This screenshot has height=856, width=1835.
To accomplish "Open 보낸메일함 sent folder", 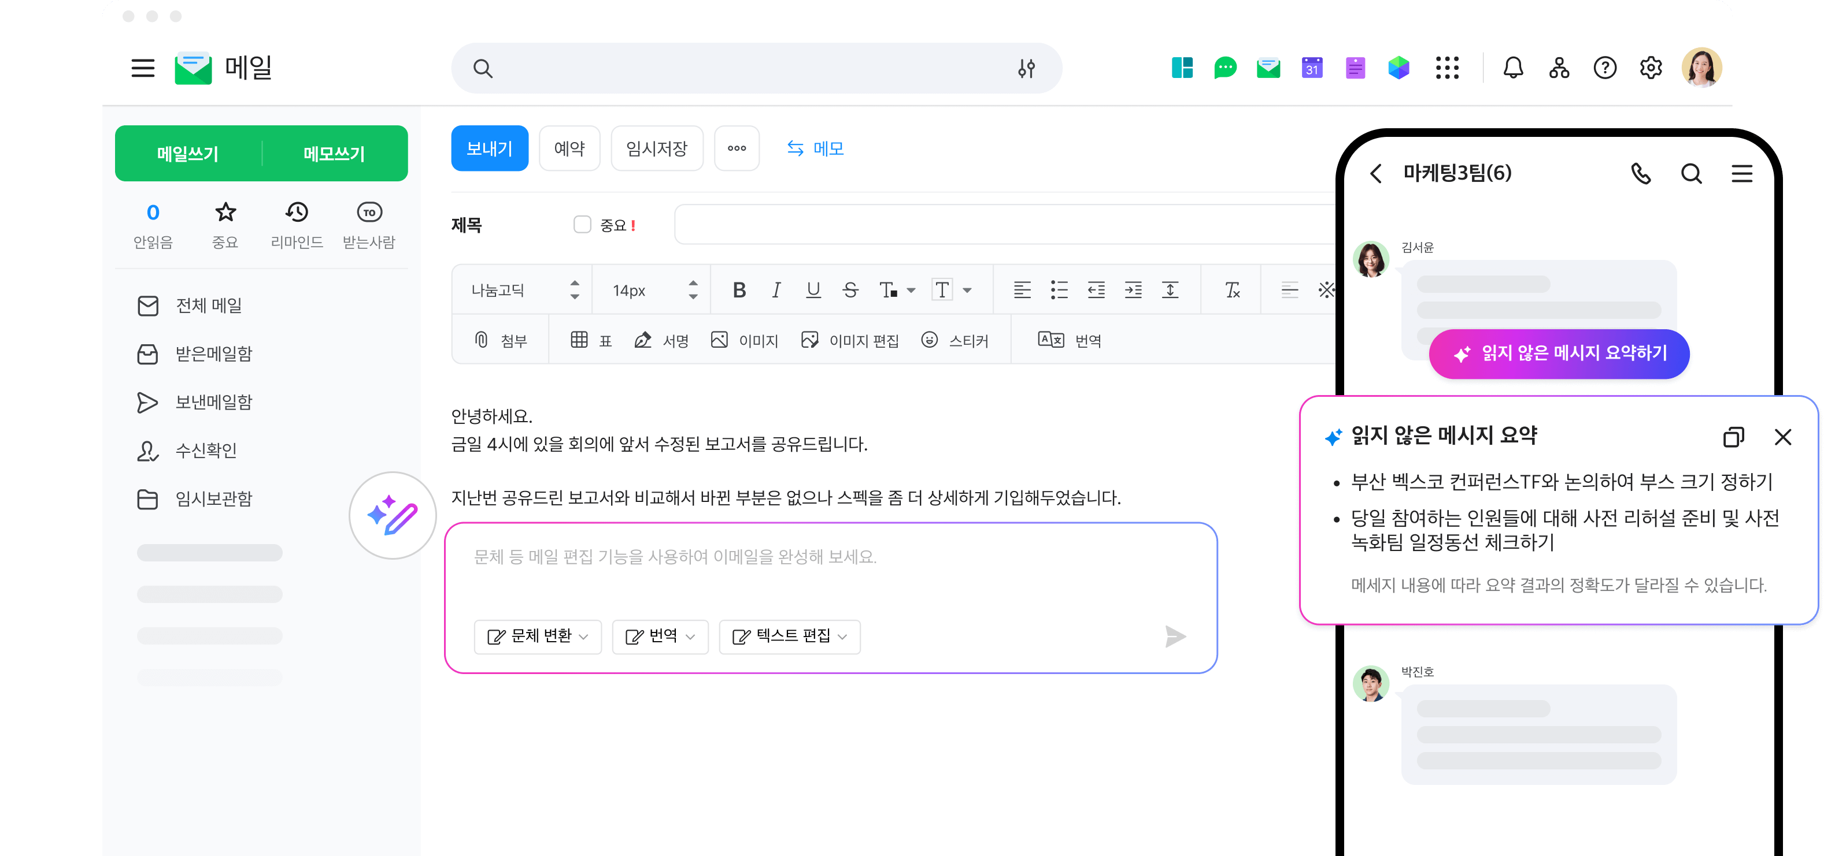I will coord(194,402).
